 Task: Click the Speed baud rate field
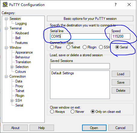pos(121,36)
